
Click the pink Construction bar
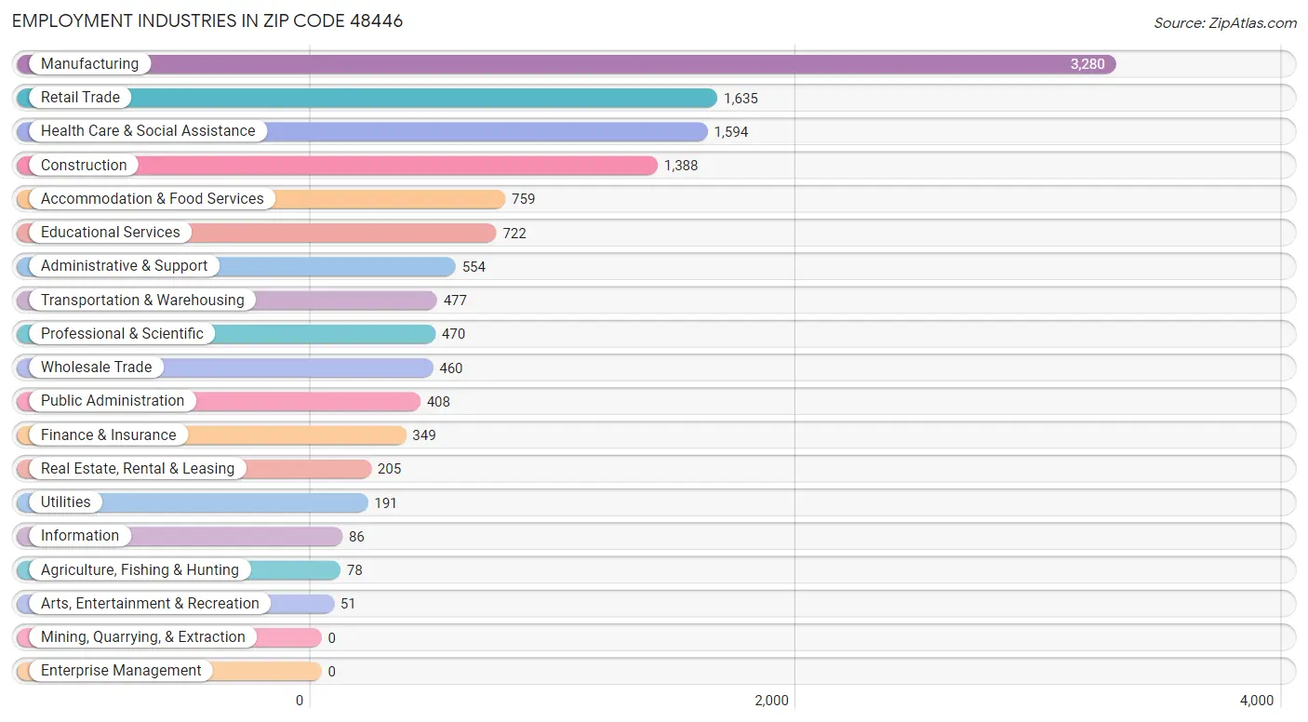(337, 166)
